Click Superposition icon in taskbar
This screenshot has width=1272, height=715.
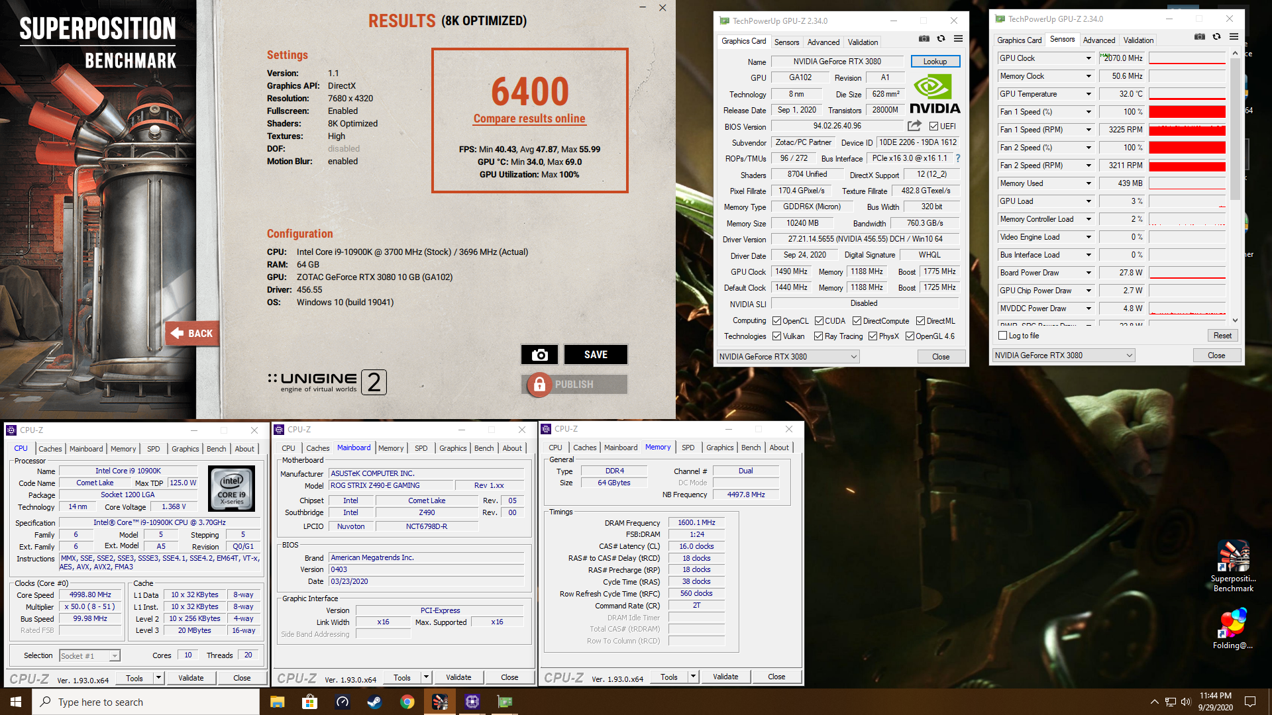coord(439,702)
